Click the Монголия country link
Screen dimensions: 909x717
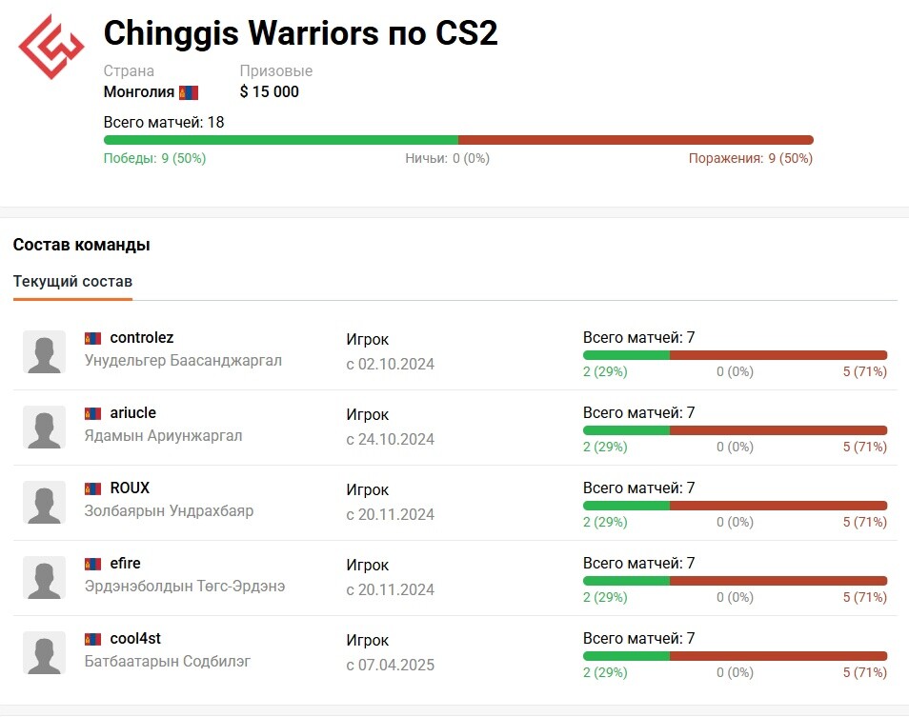tap(139, 92)
